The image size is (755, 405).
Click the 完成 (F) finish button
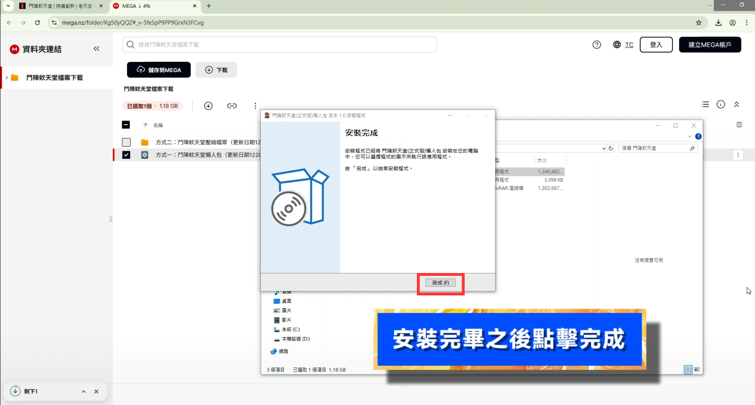[x=440, y=283]
